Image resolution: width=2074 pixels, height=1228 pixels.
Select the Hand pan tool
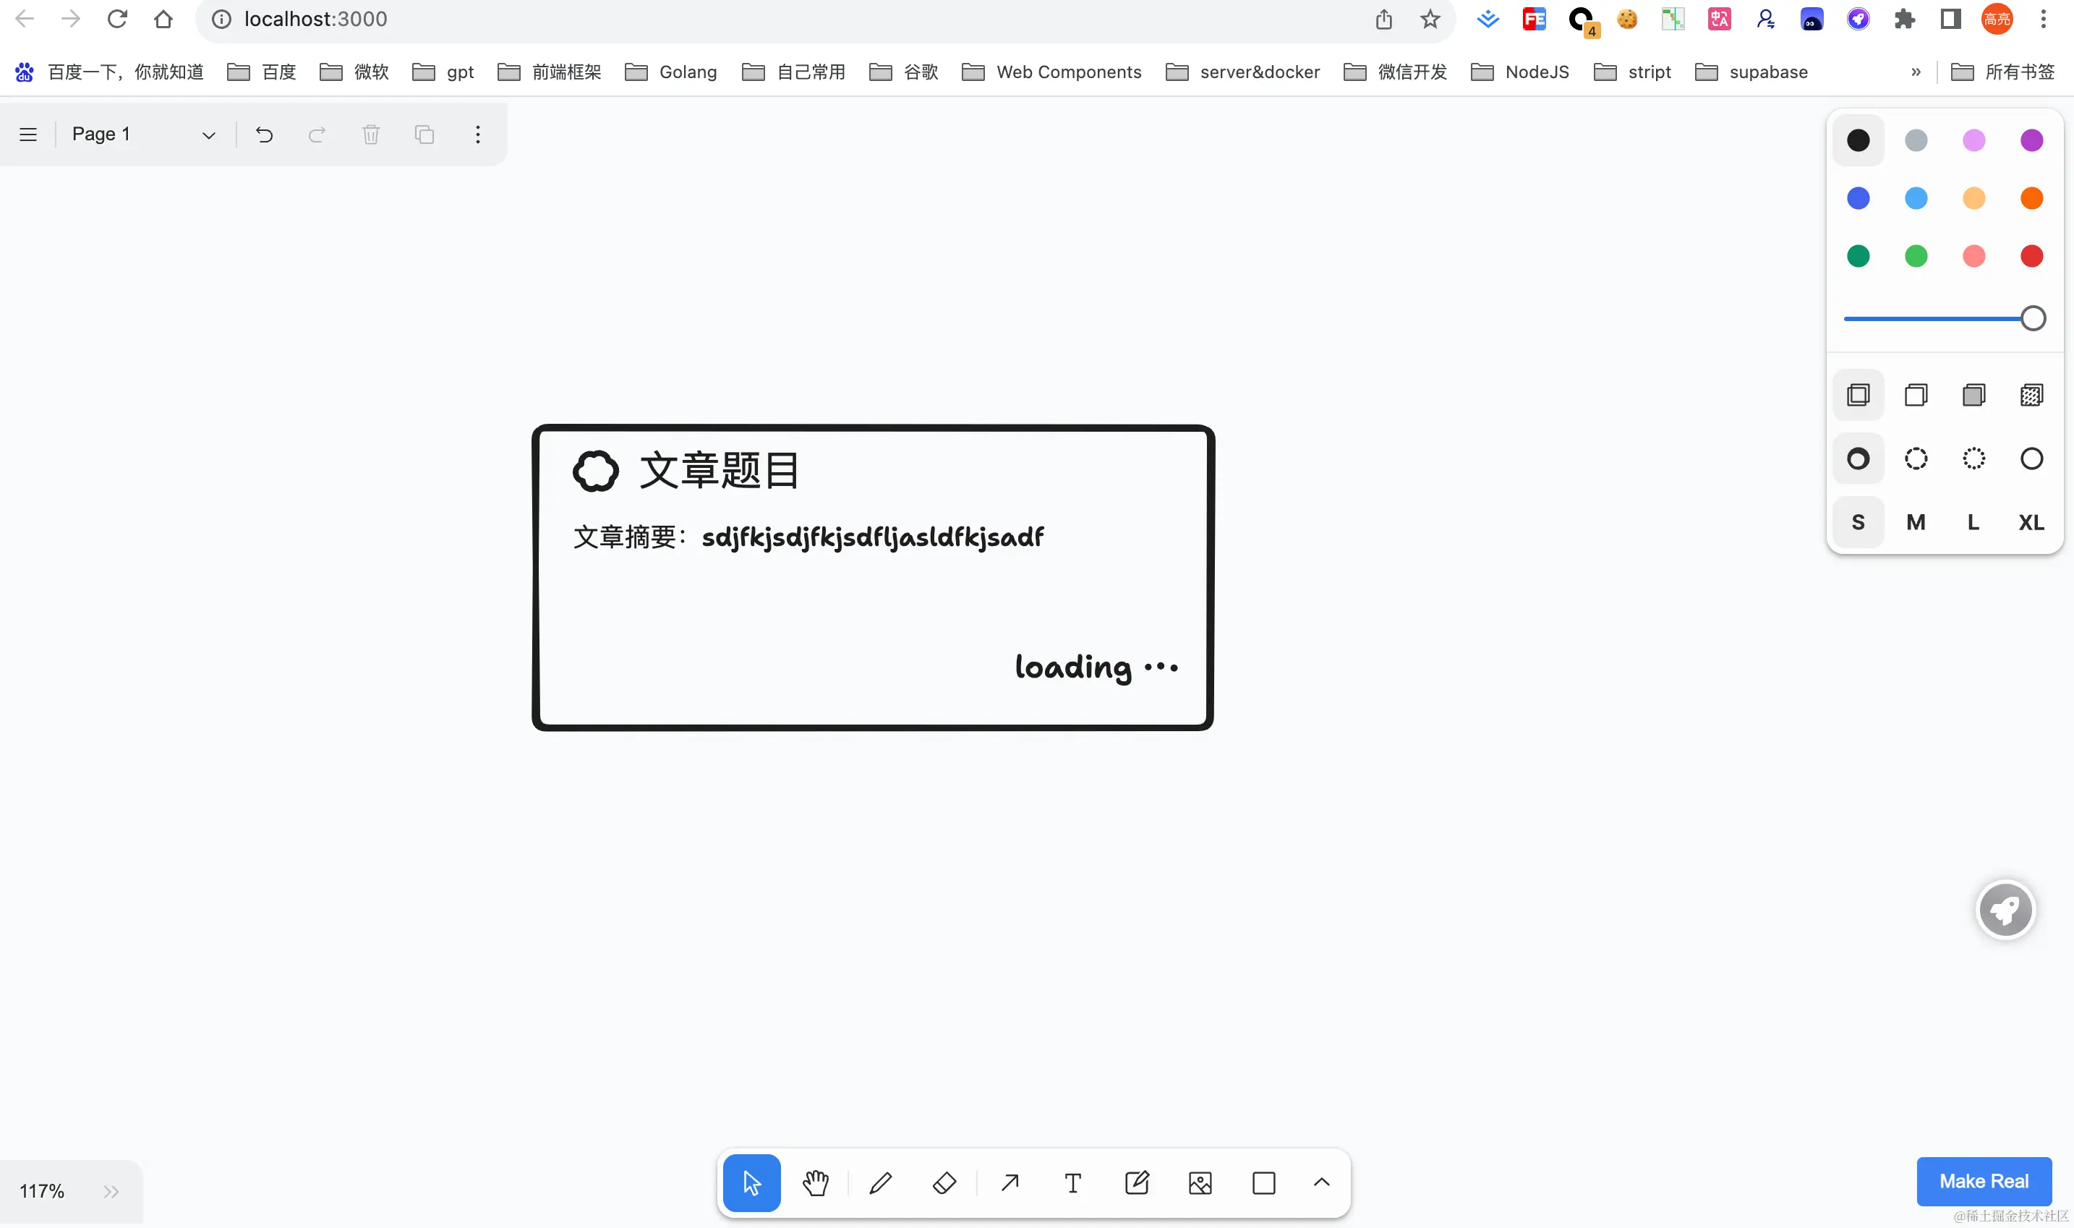click(x=815, y=1182)
